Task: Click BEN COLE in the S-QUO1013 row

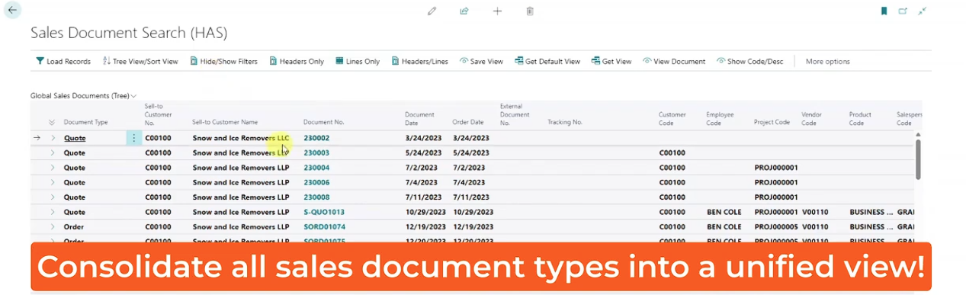Action: (x=724, y=212)
